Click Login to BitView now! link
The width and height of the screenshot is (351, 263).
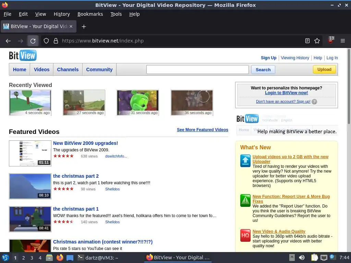[x=286, y=93]
